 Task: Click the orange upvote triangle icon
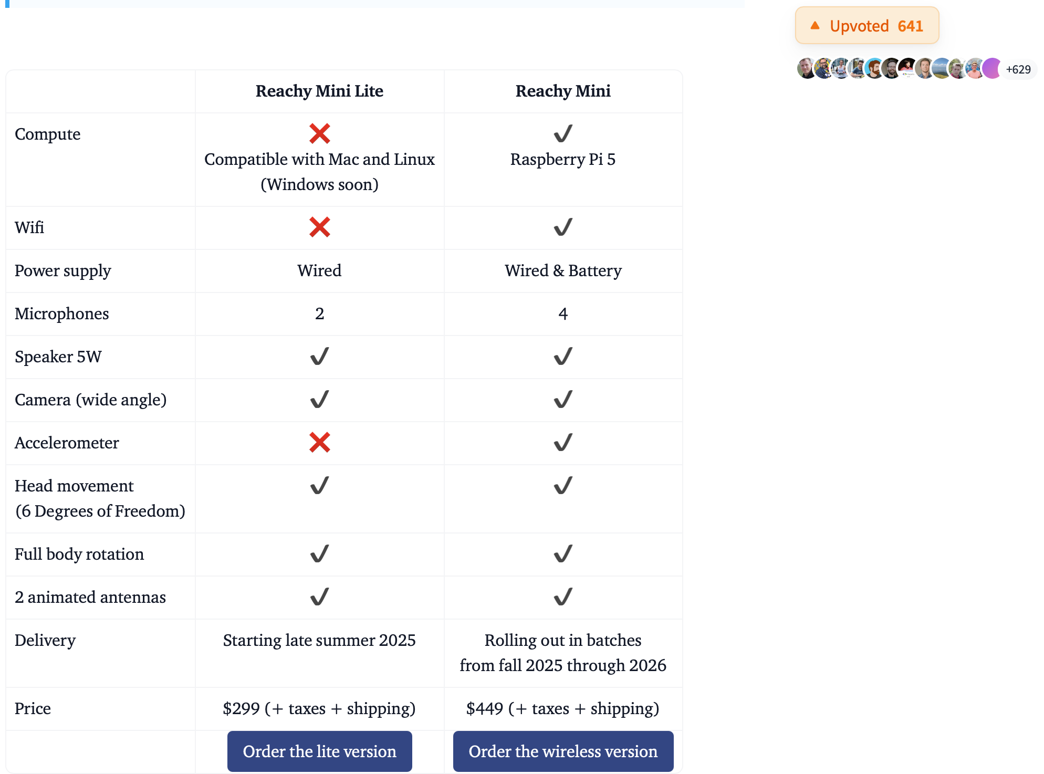(815, 26)
